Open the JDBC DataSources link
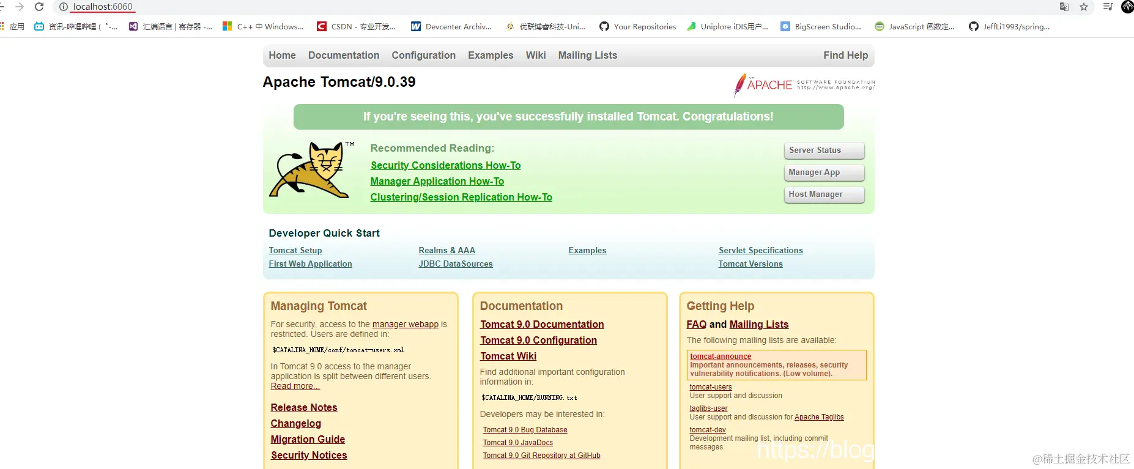 tap(455, 264)
